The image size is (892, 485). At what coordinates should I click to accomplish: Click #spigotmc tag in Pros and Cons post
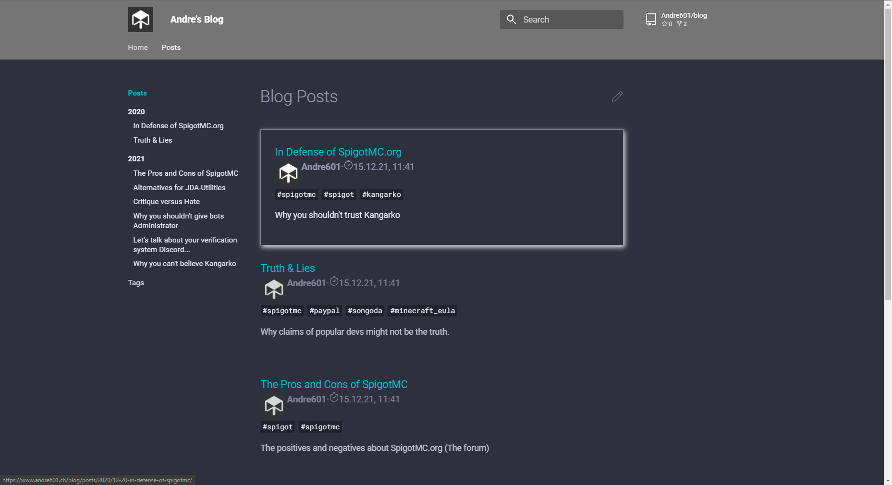[x=320, y=427]
